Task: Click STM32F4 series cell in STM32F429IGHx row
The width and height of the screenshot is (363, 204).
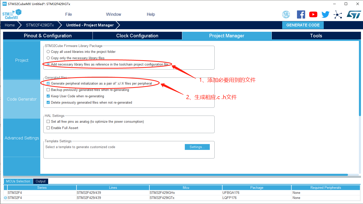Action: [42, 193]
